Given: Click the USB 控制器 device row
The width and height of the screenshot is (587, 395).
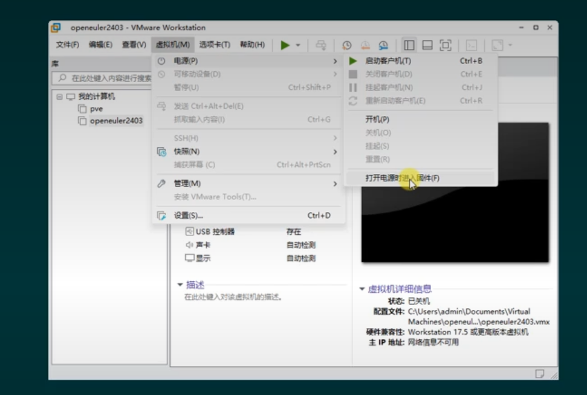Looking at the screenshot, I should pos(251,231).
